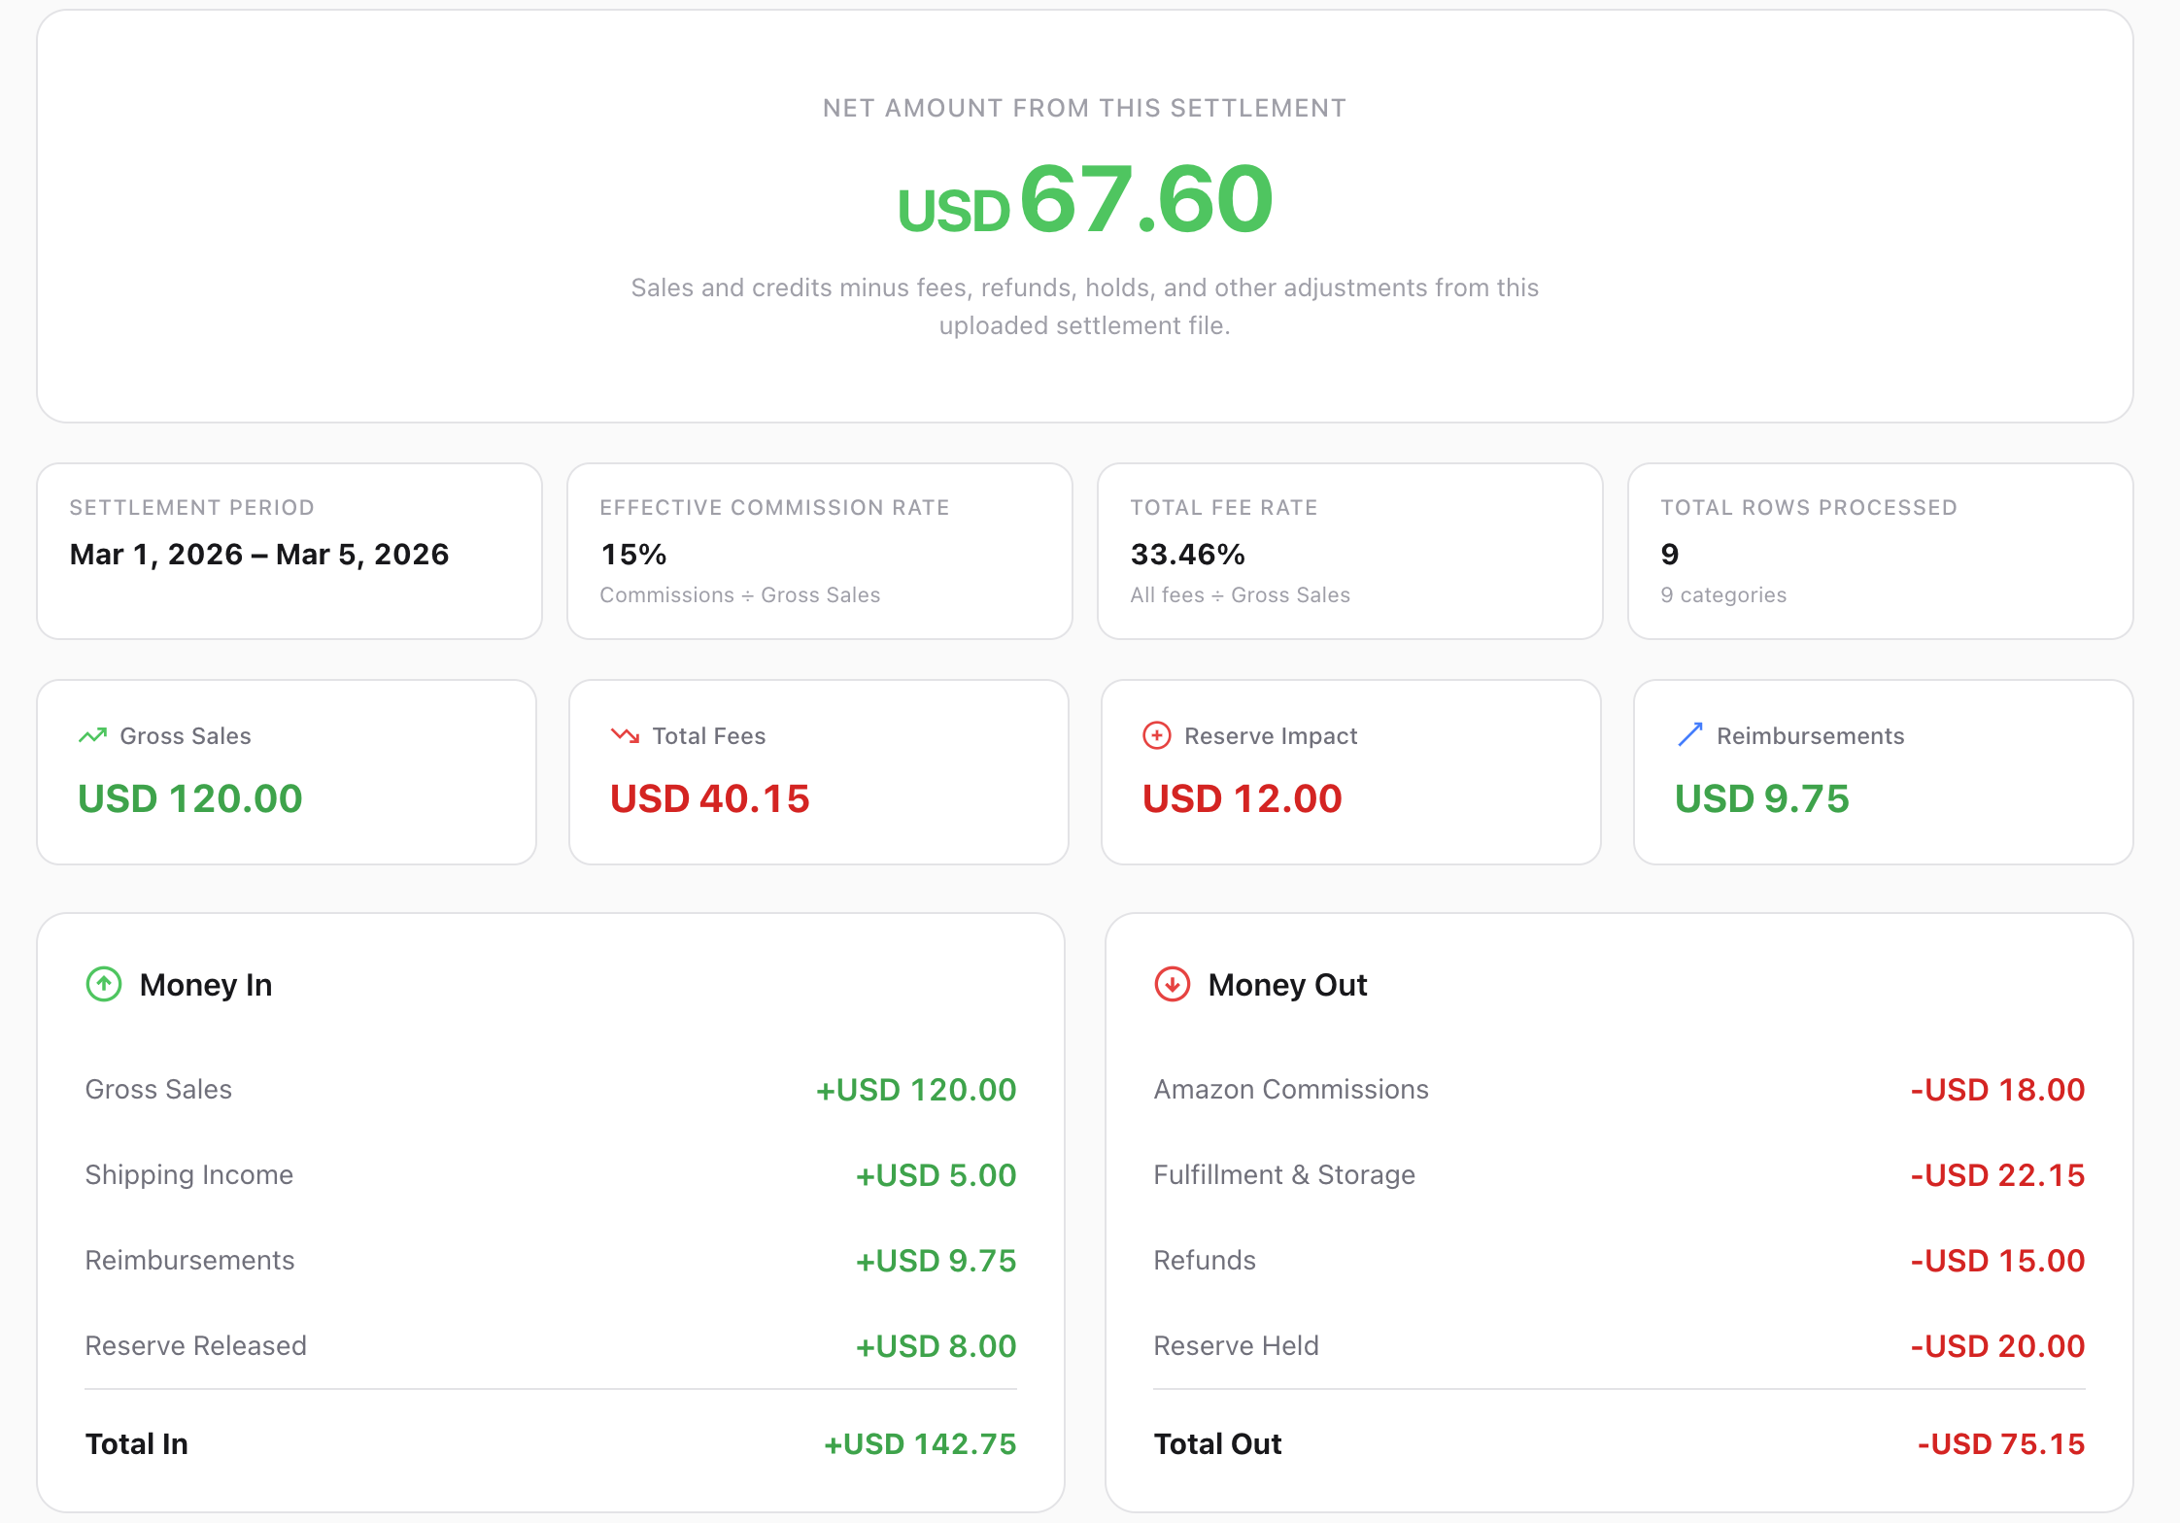
Task: Click the Reserve Held amount
Action: click(x=1996, y=1345)
